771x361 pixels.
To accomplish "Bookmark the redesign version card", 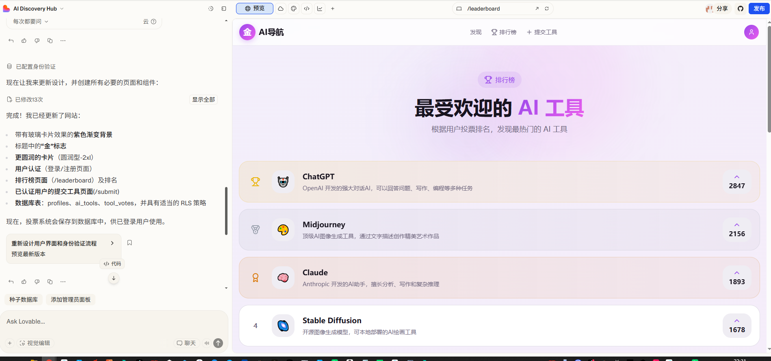I will [130, 243].
